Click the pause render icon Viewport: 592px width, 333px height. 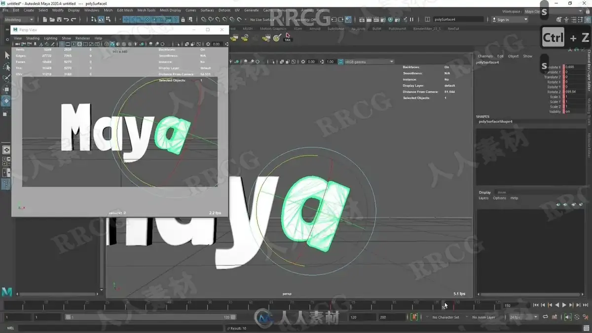(412, 20)
